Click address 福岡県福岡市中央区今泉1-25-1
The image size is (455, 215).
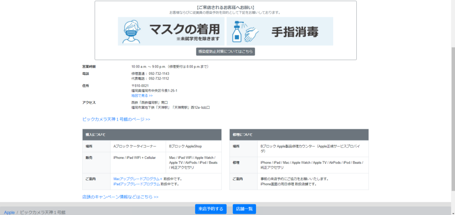point(154,91)
